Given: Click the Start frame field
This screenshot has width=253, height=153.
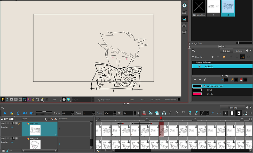Looking at the screenshot, I should point(87,113).
